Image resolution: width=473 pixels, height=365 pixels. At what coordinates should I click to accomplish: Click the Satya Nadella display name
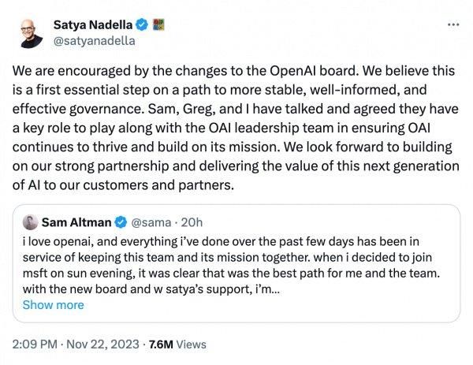coord(90,23)
